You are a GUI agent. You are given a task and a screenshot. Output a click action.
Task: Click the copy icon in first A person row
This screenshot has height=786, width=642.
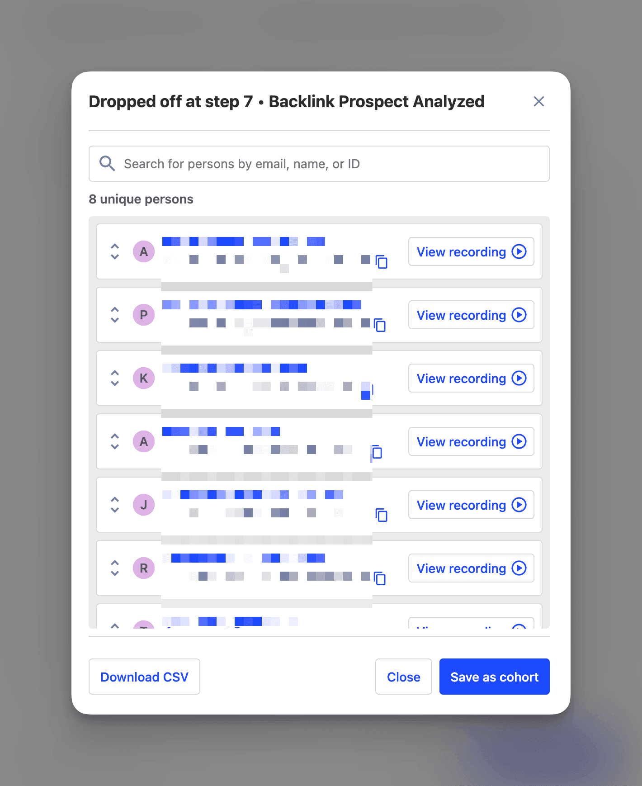[x=382, y=262]
